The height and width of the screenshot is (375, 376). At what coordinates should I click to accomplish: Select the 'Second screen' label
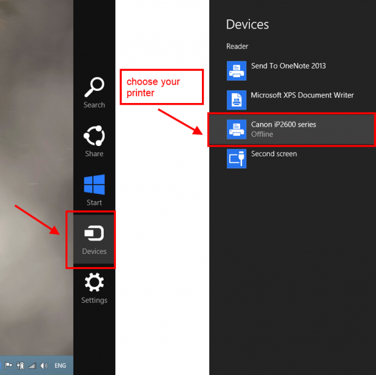coord(274,154)
